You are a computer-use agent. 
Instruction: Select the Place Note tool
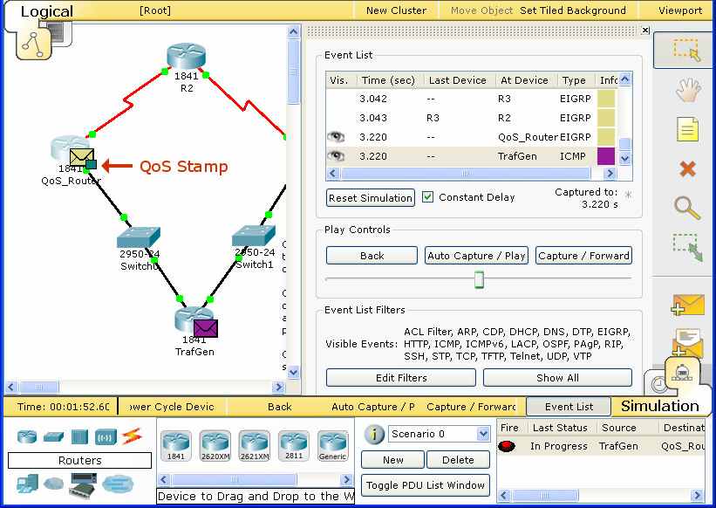tap(688, 129)
